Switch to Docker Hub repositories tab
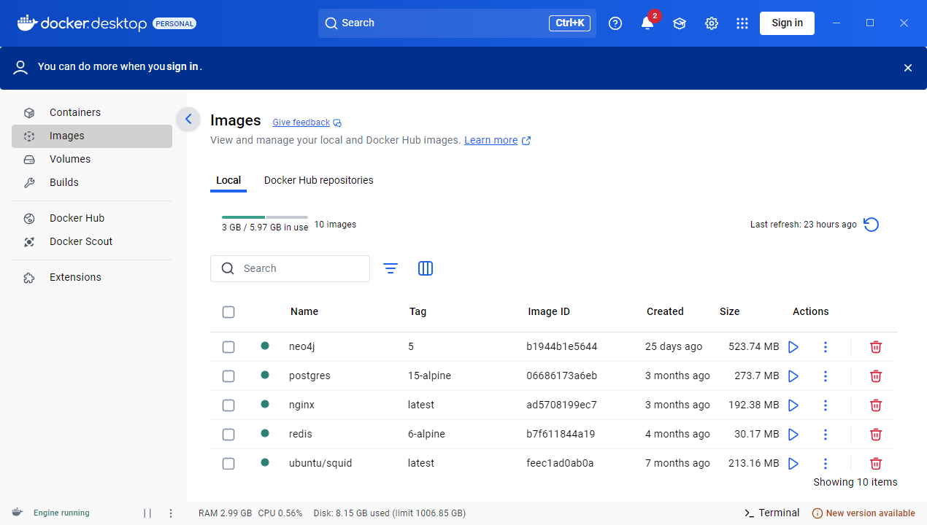The height and width of the screenshot is (525, 927). coord(318,180)
